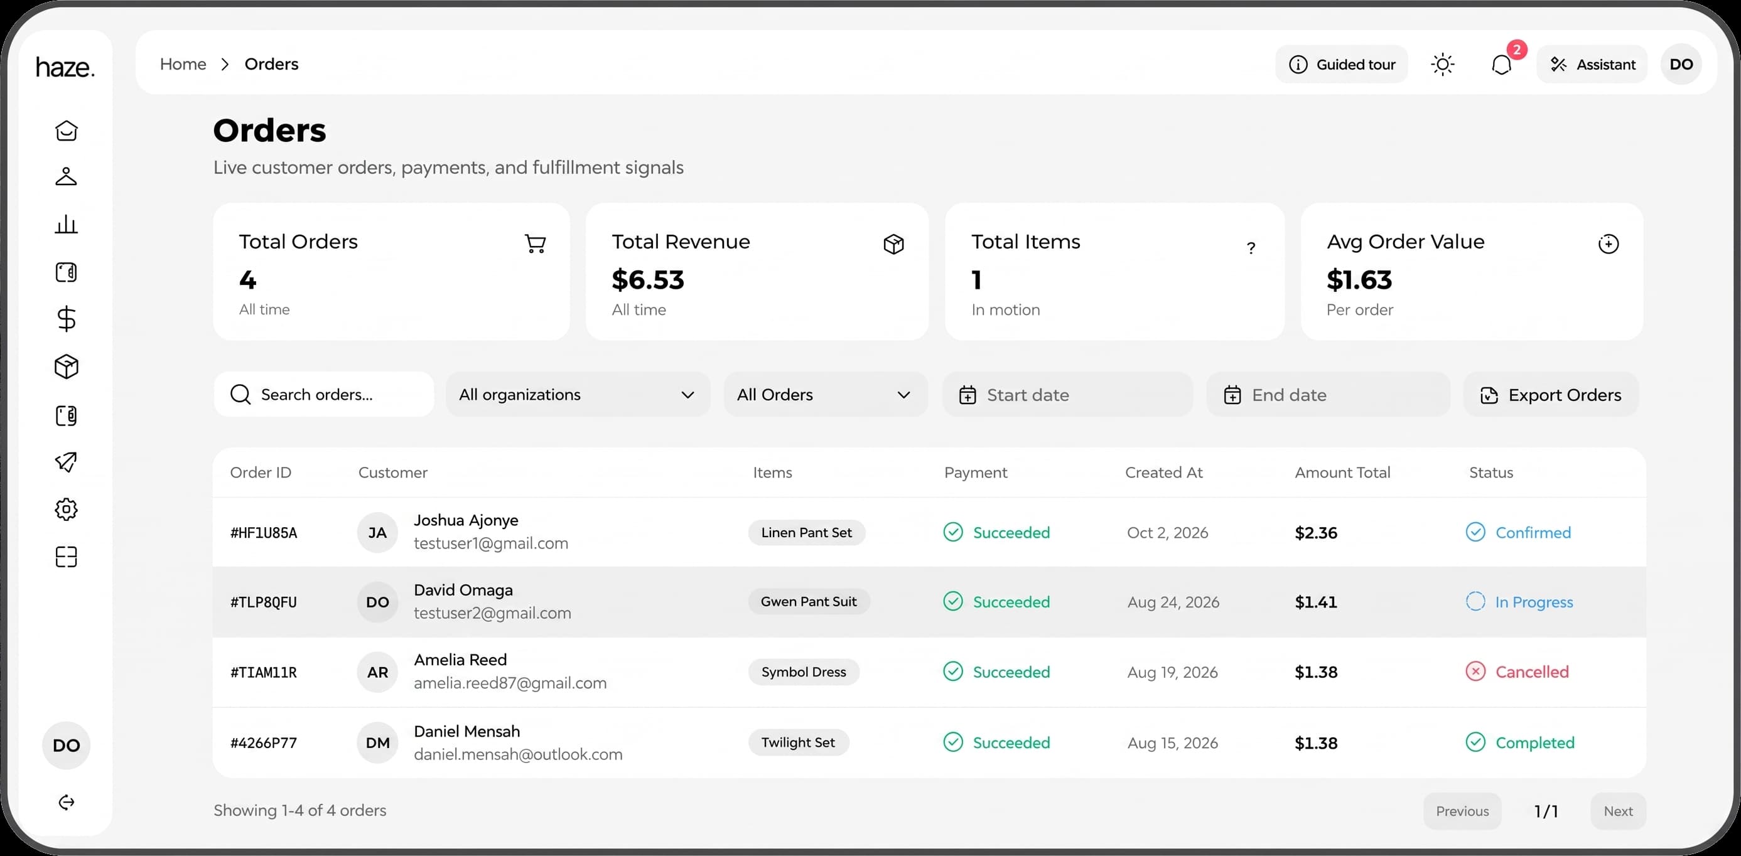Screen dimensions: 1741x856
Task: Click the Previous page button
Action: (x=1462, y=811)
